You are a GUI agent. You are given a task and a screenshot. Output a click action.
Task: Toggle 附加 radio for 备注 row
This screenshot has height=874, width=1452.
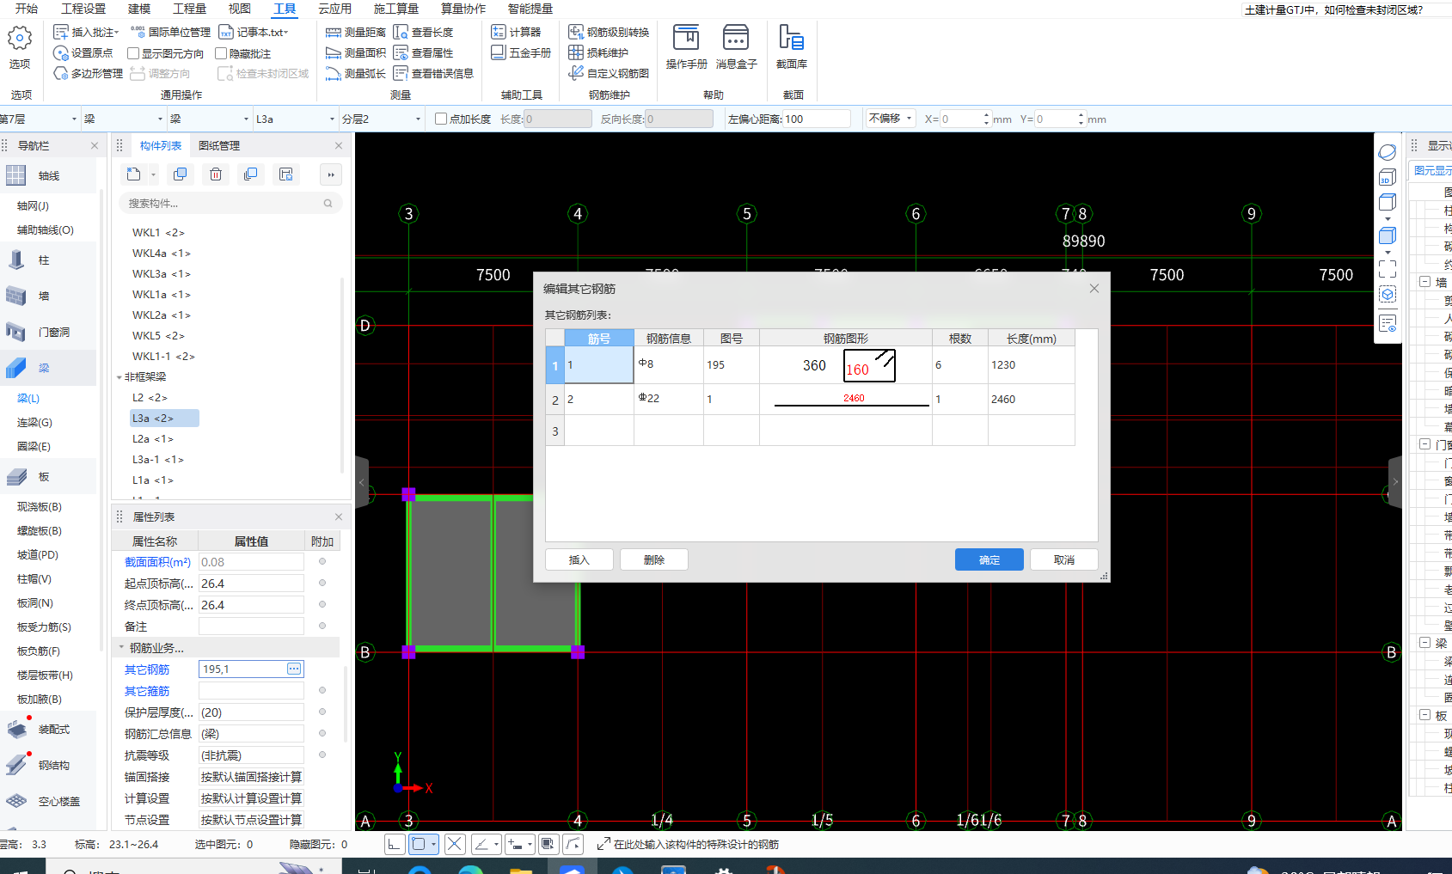[x=322, y=626]
